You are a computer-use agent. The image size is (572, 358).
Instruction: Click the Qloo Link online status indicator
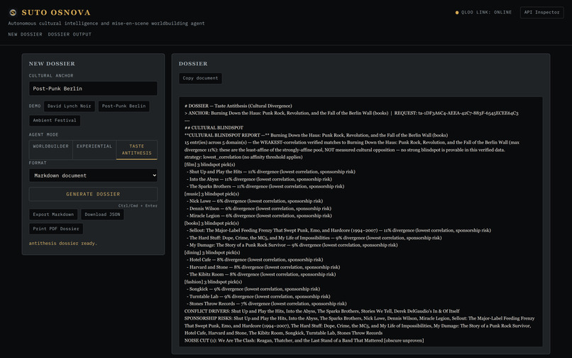click(483, 12)
